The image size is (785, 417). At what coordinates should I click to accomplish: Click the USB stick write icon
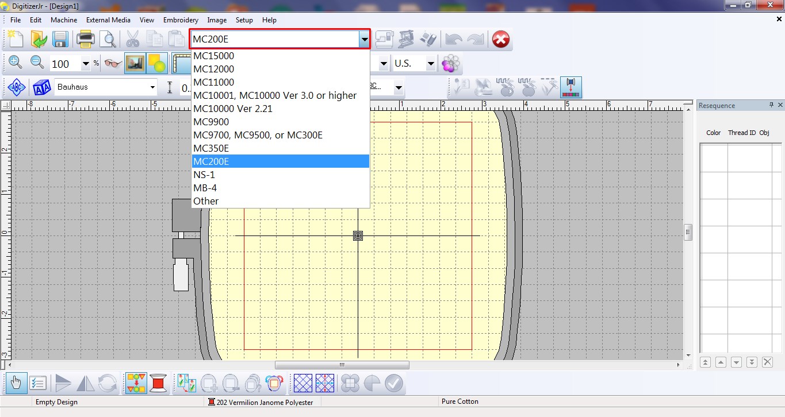coord(429,39)
